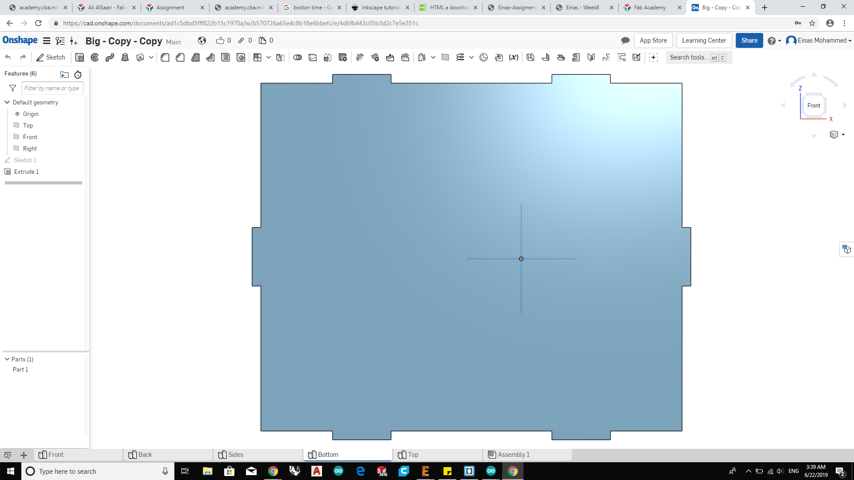Select the Sweep tool

coord(110,57)
